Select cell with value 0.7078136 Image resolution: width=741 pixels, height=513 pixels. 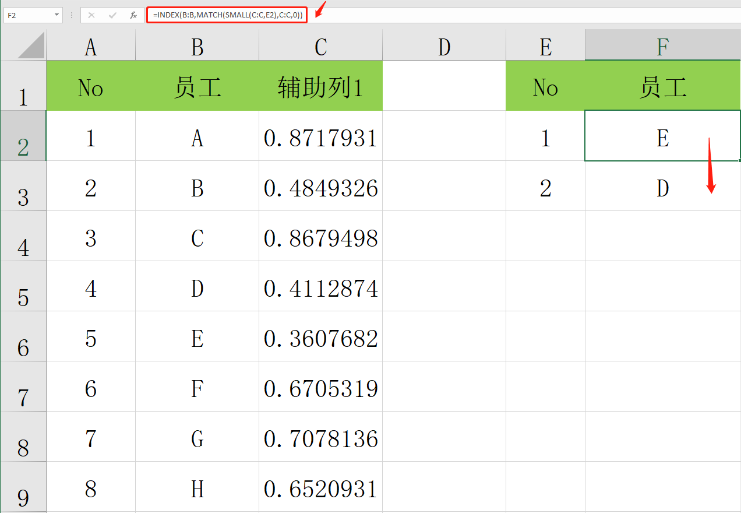(321, 437)
